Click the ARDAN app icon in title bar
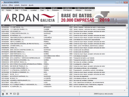This screenshot has height=97, width=129. tap(2, 2)
